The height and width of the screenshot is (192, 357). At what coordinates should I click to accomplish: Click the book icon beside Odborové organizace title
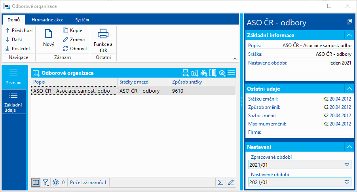[x=36, y=73]
